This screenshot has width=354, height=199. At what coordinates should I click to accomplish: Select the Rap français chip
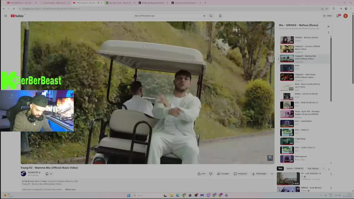[313, 168]
